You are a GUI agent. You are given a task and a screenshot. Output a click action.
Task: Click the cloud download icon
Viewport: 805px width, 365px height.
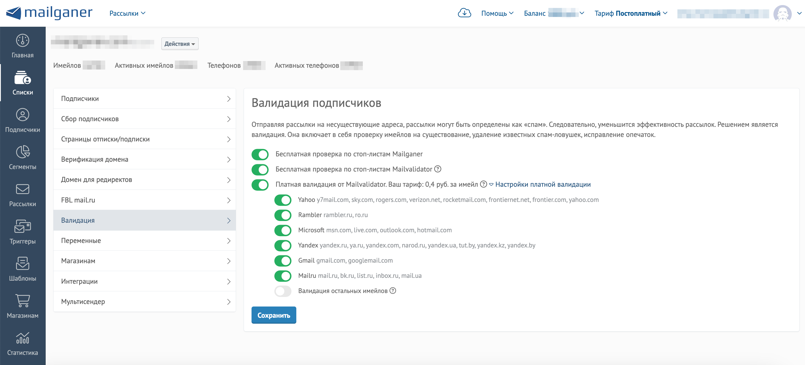tap(464, 13)
